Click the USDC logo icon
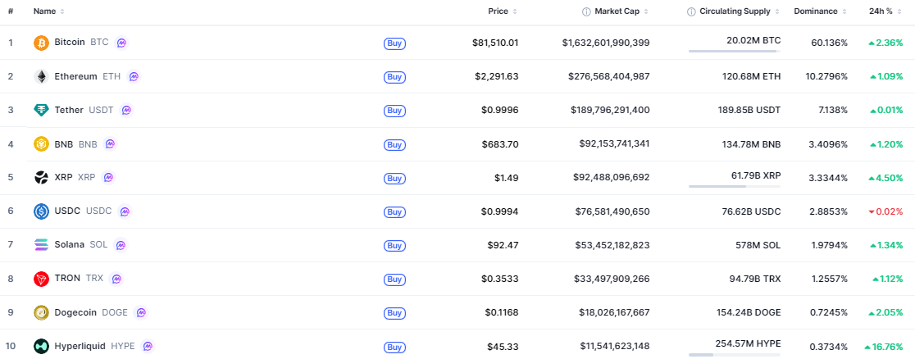Screen dimensions: 915x359 pos(42,211)
